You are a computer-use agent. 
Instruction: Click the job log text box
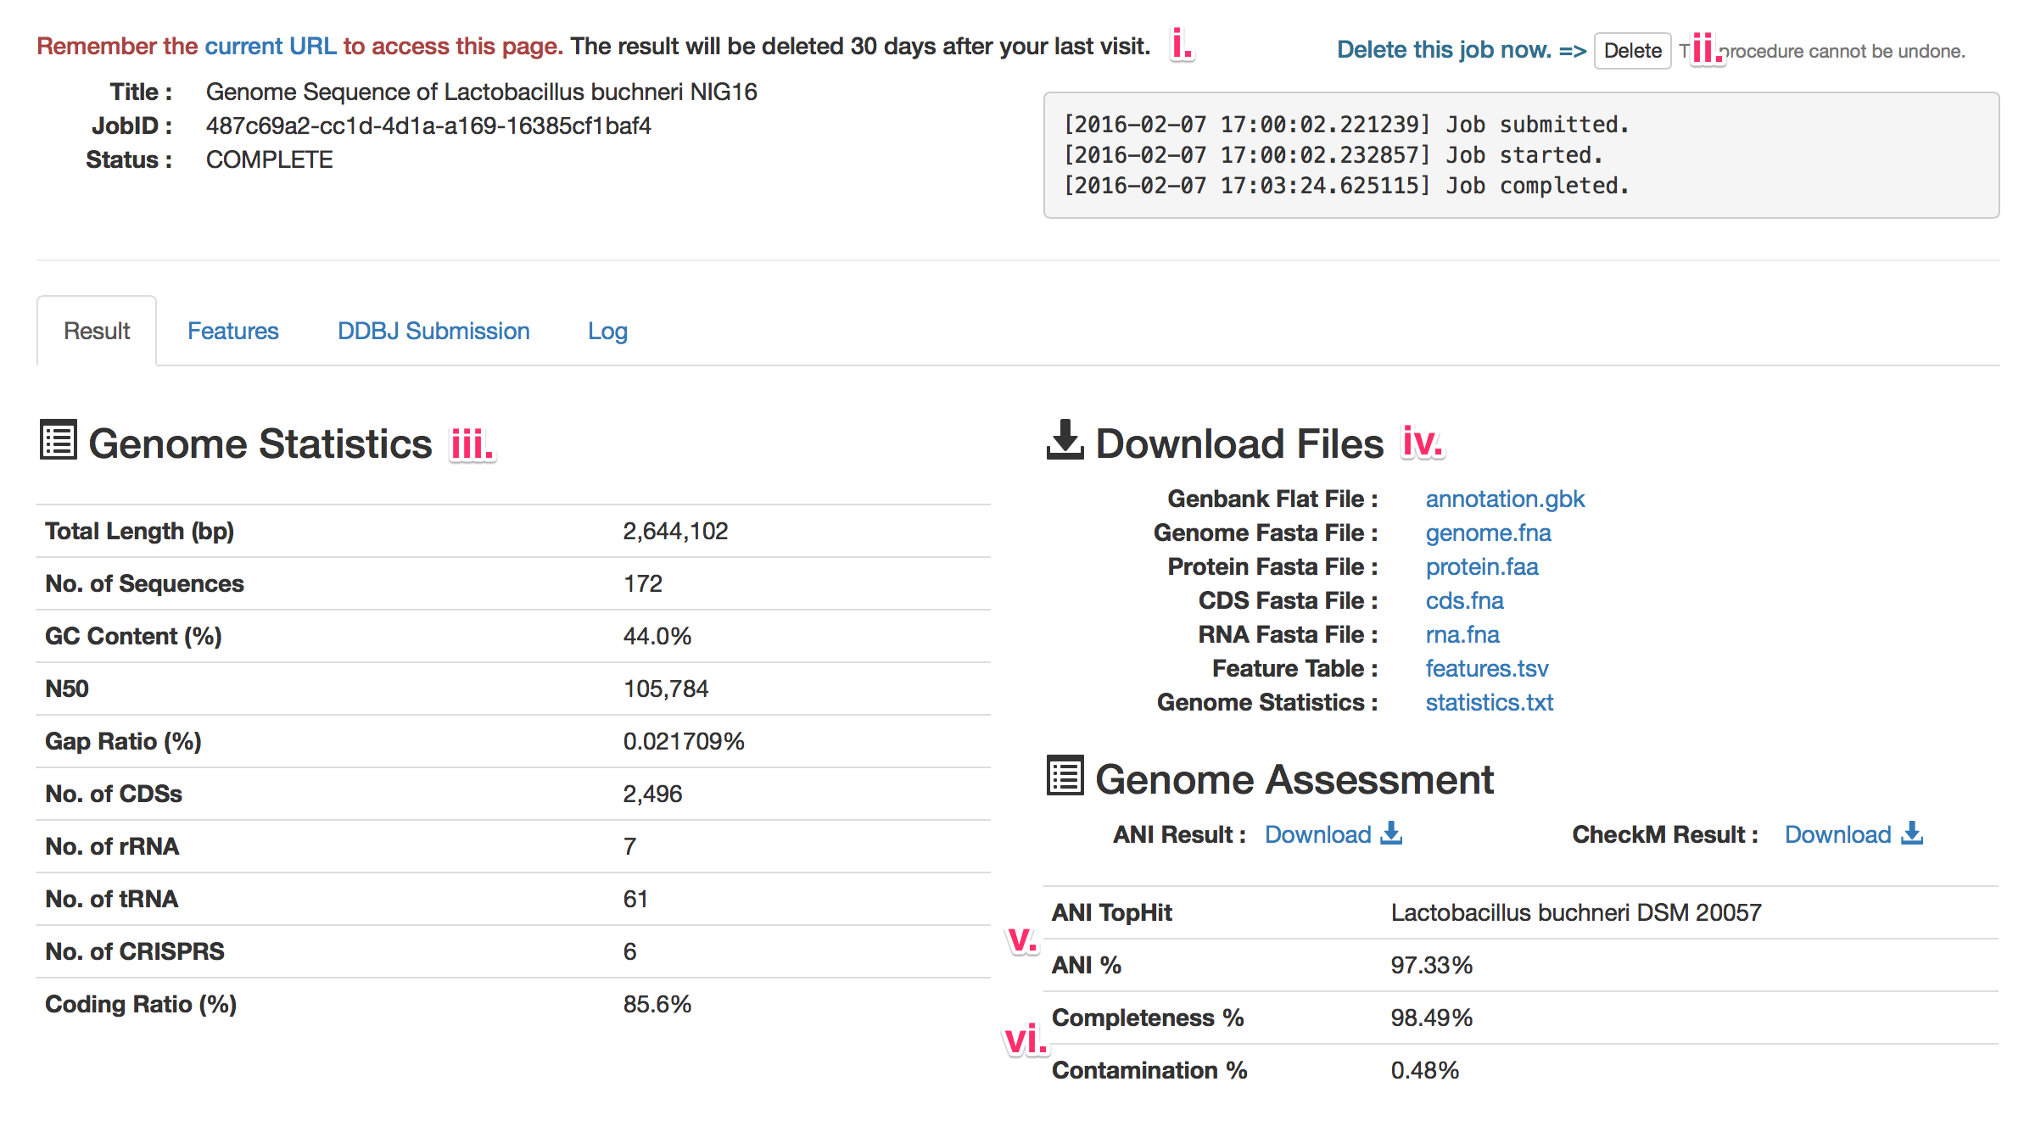click(x=1520, y=155)
